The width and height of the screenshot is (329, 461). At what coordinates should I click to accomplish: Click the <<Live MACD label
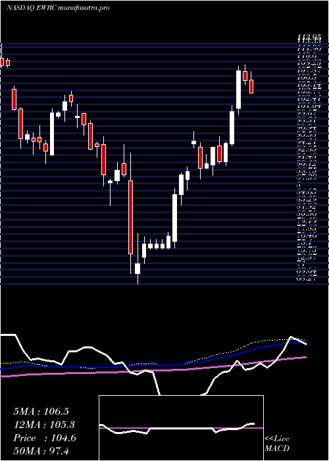[x=277, y=444]
